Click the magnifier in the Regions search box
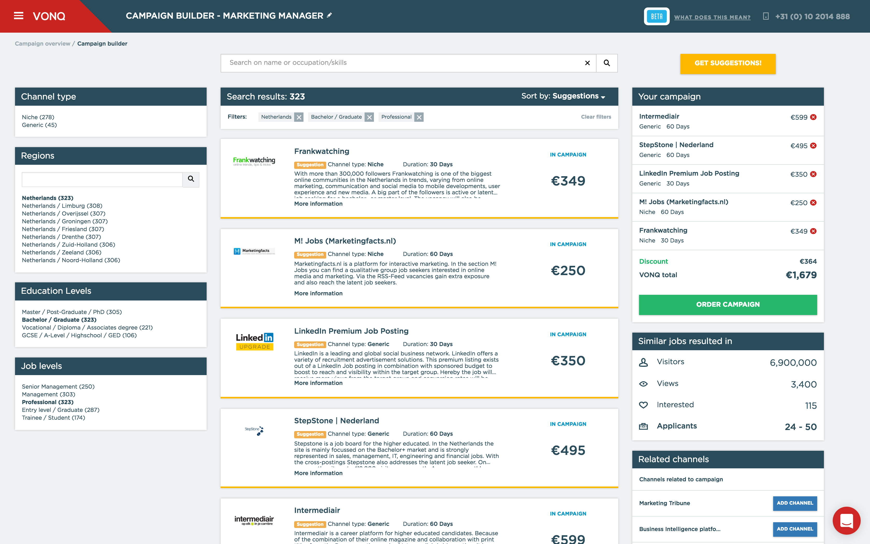Screen dimensions: 870x544 (x=191, y=179)
